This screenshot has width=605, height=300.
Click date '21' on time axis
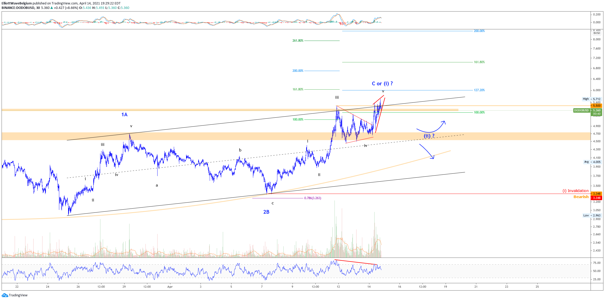tap(476, 287)
